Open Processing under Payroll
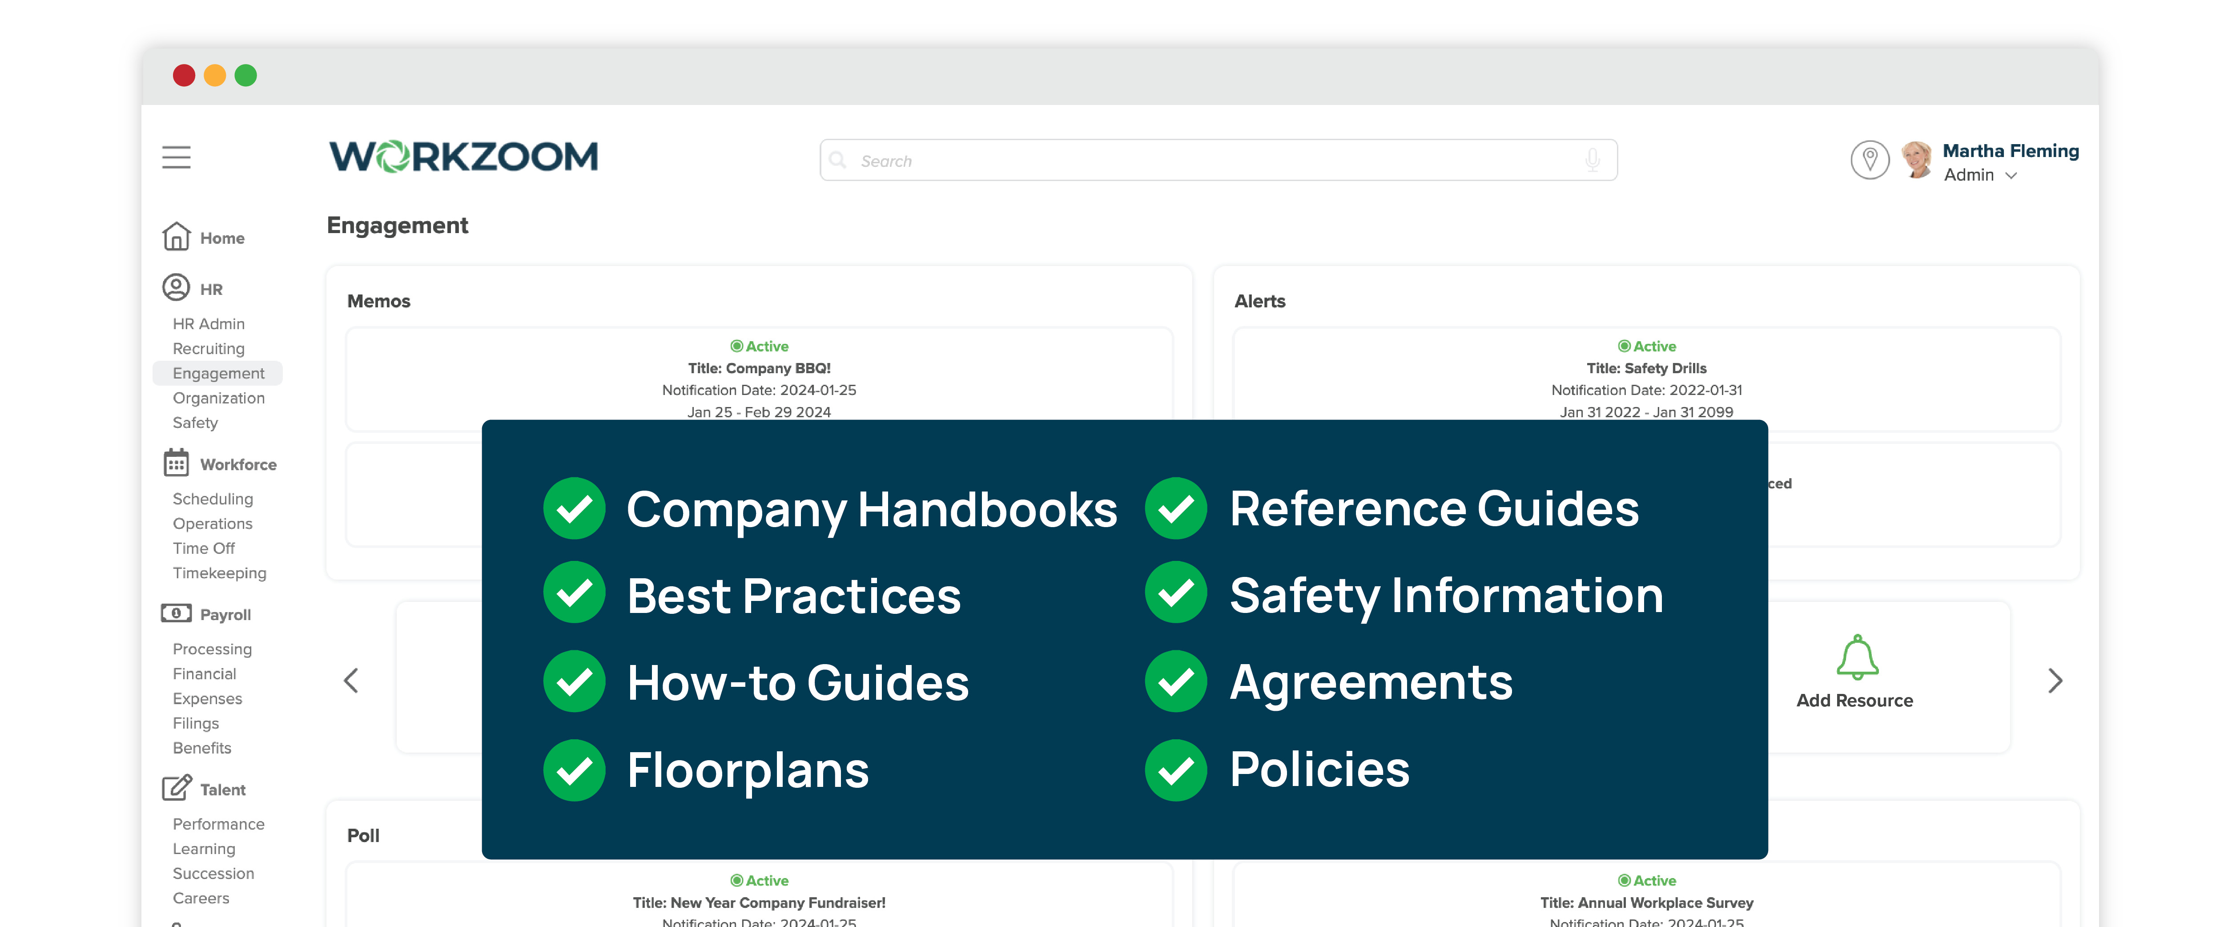Image resolution: width=2224 pixels, height=927 pixels. pyautogui.click(x=213, y=650)
